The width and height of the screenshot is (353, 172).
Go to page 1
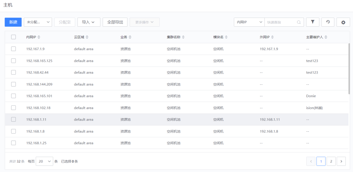pyautogui.click(x=321, y=161)
